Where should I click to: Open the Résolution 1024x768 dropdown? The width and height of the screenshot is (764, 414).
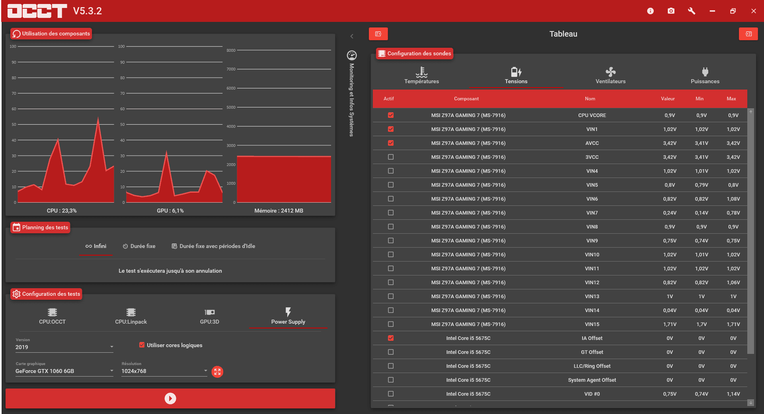164,371
